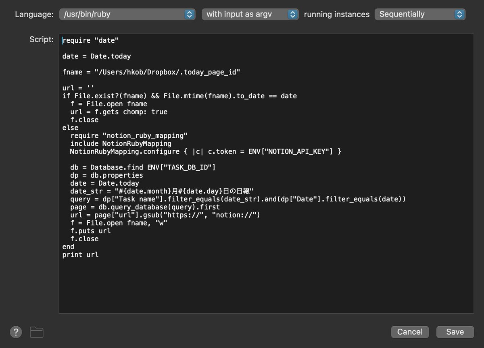The height and width of the screenshot is (348, 484).
Task: Click the 'page = db.query_database(query).first' line
Action: [x=145, y=207]
